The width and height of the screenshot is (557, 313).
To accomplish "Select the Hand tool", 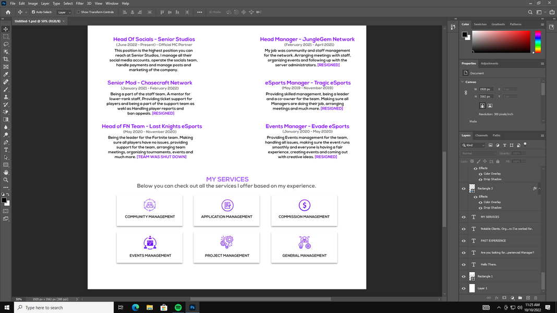I will click(x=6, y=172).
